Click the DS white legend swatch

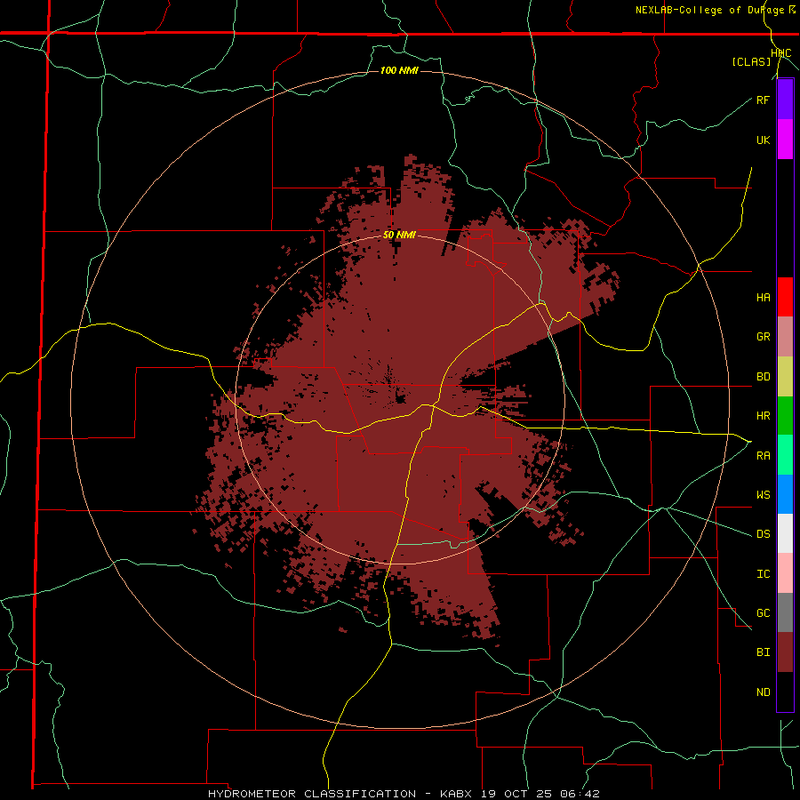[785, 533]
